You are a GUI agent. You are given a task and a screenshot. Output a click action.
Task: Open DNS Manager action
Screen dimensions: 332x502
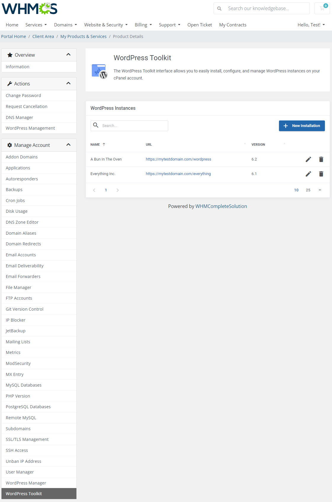tap(39, 117)
